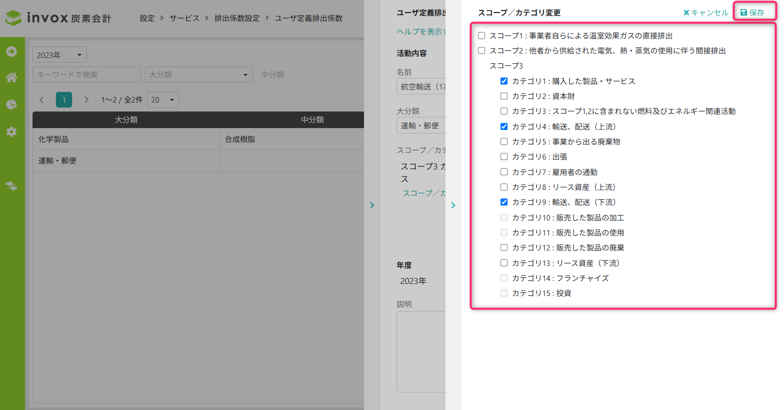Open the pie chart report icon
Viewport: 784px width, 410px height.
point(11,104)
